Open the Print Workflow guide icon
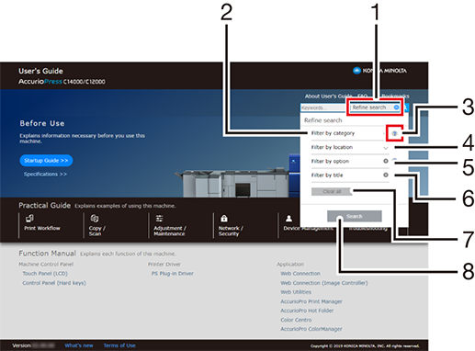475x351 pixels. coord(29,219)
